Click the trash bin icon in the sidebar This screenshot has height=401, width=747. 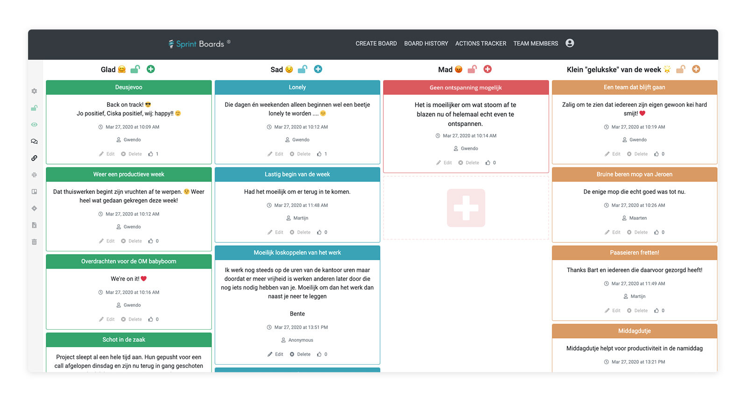[x=34, y=242]
